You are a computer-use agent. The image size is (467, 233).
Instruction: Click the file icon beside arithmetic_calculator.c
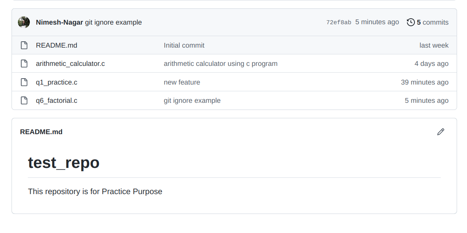coord(24,64)
